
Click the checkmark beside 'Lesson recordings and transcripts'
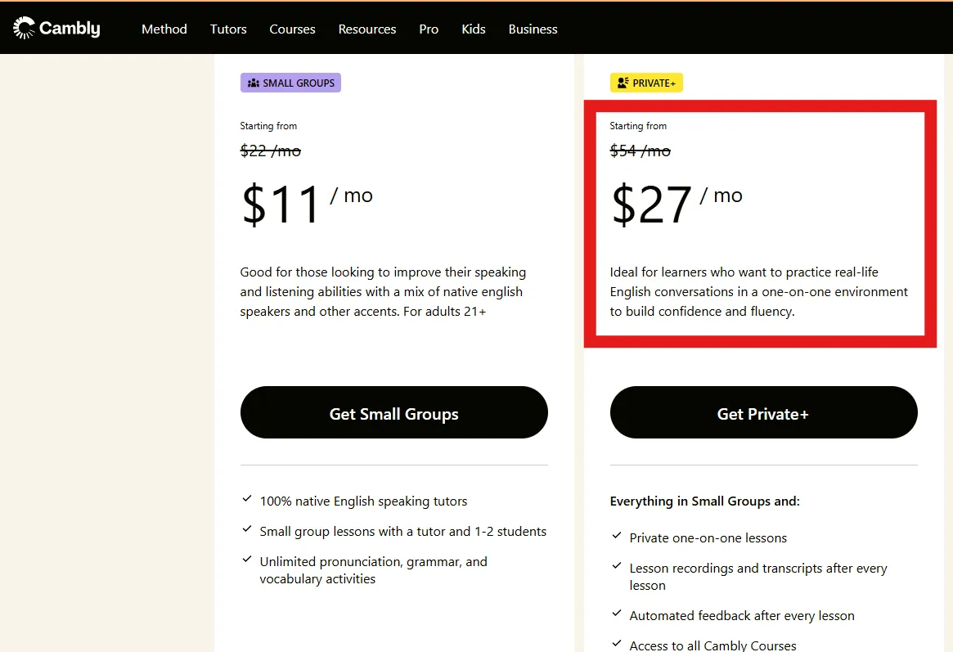click(617, 566)
